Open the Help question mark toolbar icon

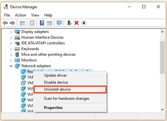[42, 23]
